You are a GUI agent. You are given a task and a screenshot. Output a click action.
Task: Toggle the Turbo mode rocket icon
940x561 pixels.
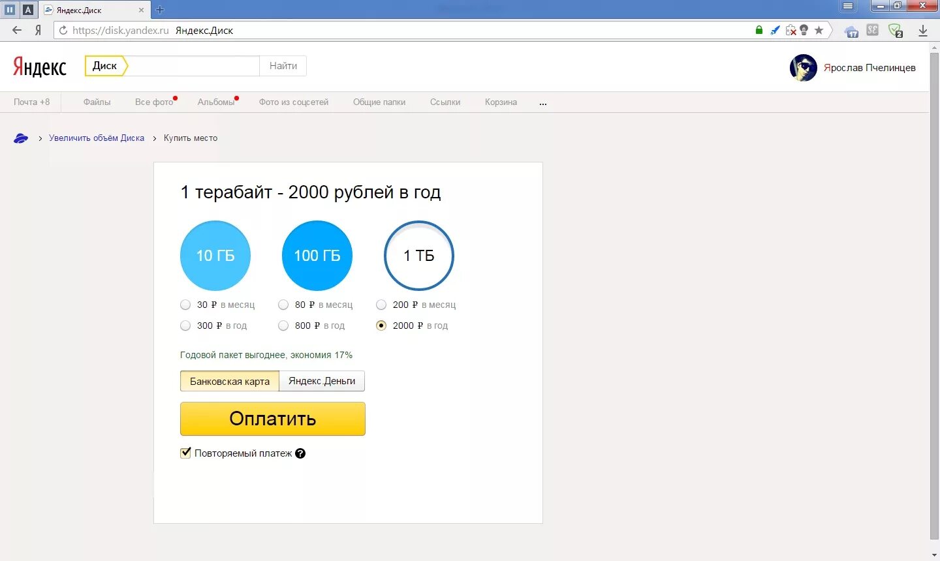(x=775, y=30)
